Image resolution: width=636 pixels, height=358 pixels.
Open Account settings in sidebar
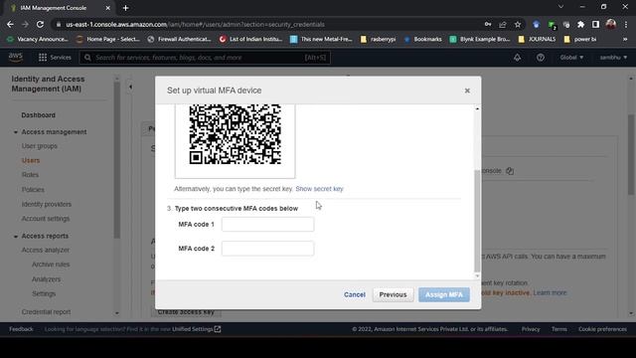(46, 219)
